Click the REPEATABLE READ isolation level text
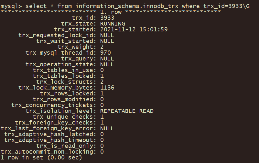259x163 pixels. pyautogui.click(x=127, y=111)
